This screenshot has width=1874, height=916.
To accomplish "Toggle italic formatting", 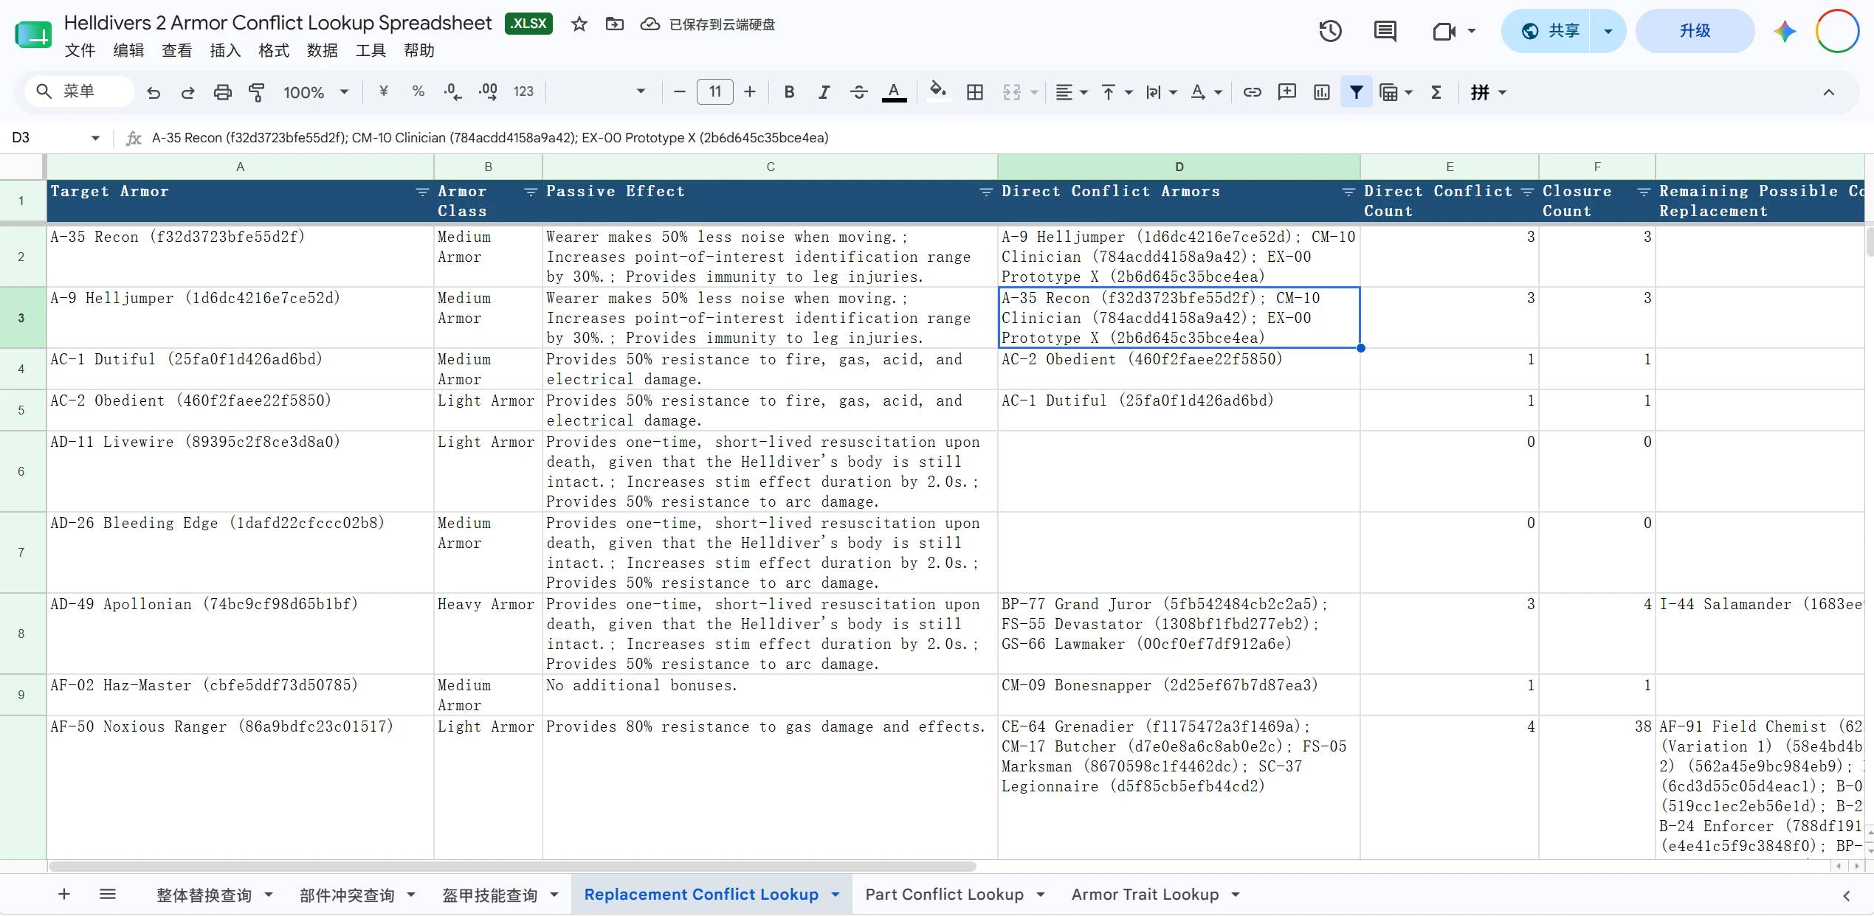I will point(824,92).
